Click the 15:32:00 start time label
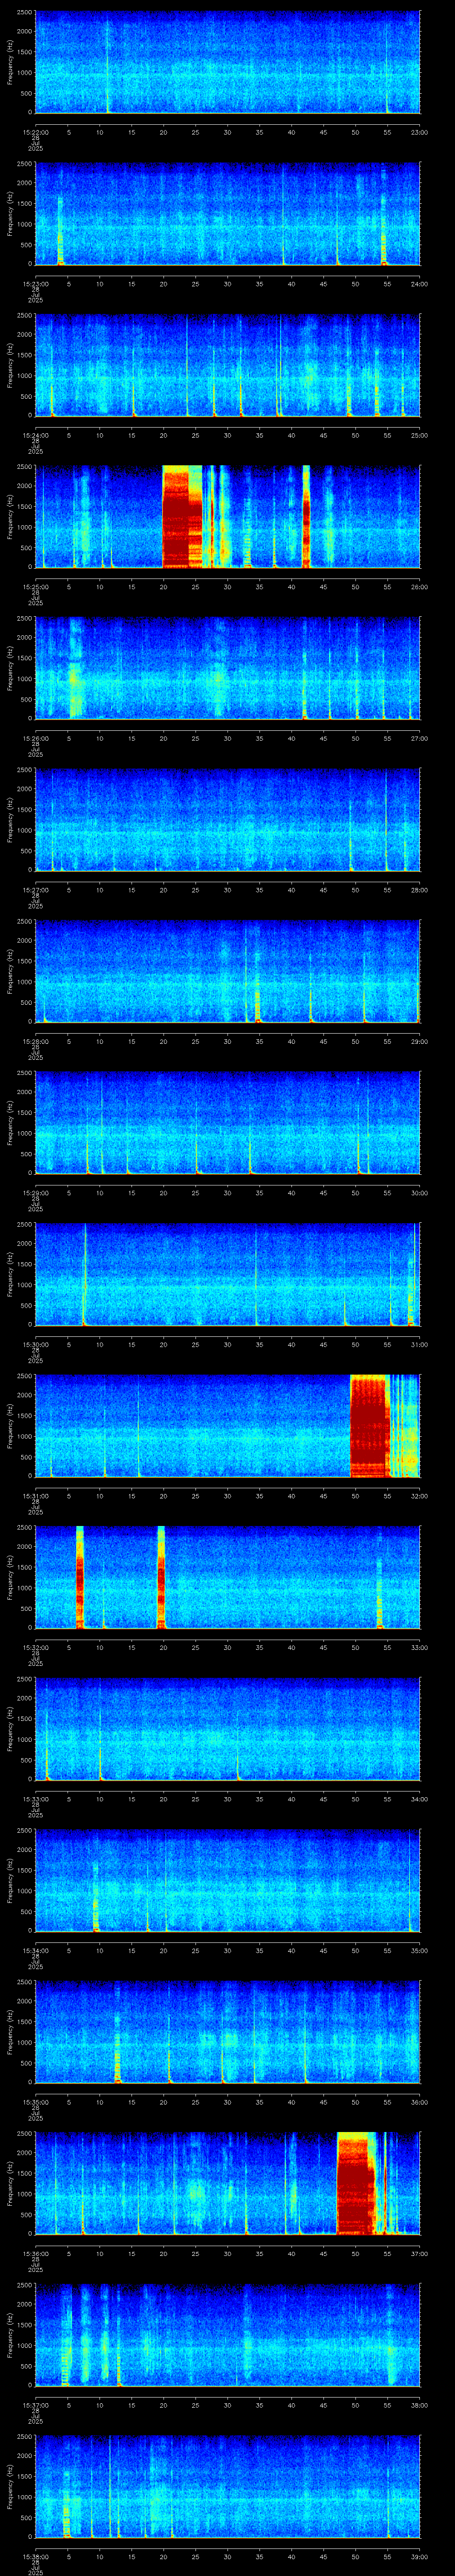Viewport: 455px width, 2576px height. point(35,1647)
